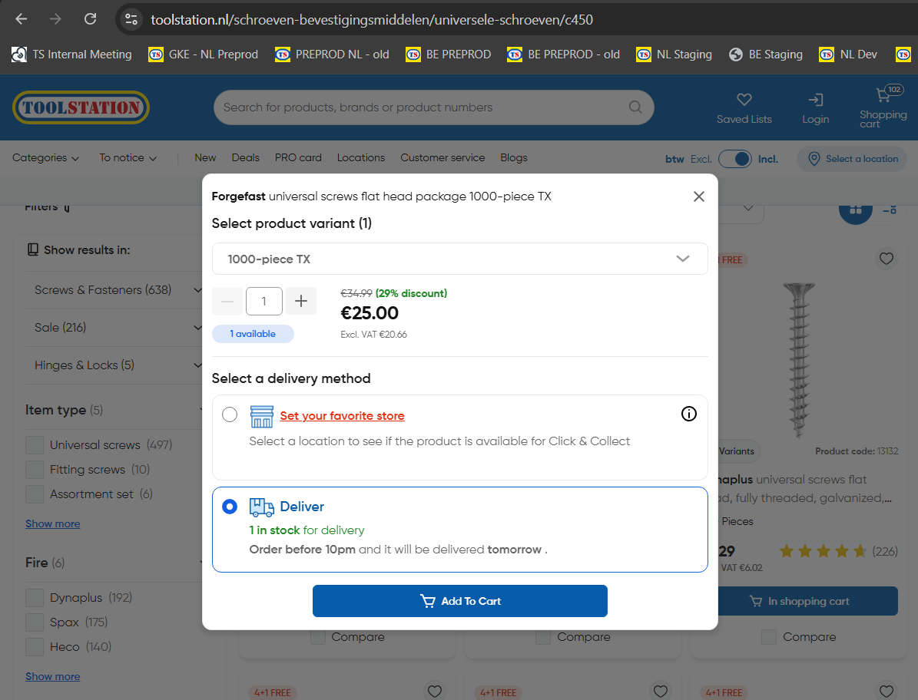Select the favorite store radio button
The width and height of the screenshot is (918, 700).
[x=230, y=415]
